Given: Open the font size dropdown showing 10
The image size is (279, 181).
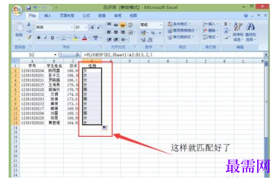Looking at the screenshot, I should point(86,27).
